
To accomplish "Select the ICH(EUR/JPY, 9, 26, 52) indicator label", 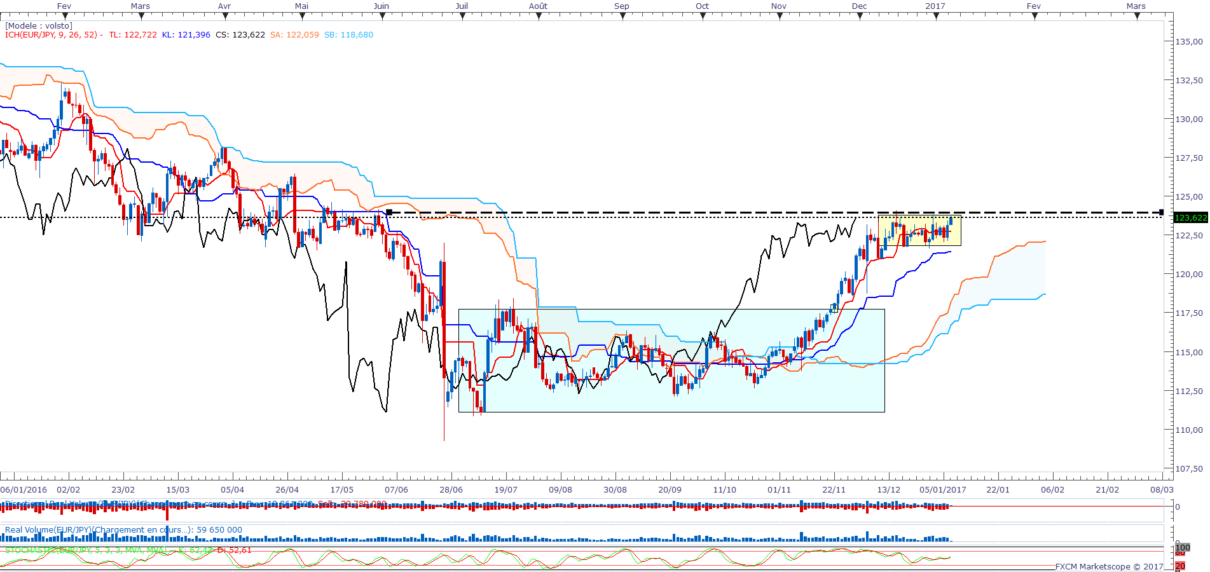I will coord(52,35).
